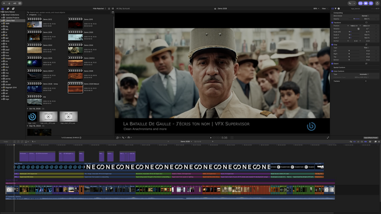Open the Import Media down-arrow button

pos(10,3)
